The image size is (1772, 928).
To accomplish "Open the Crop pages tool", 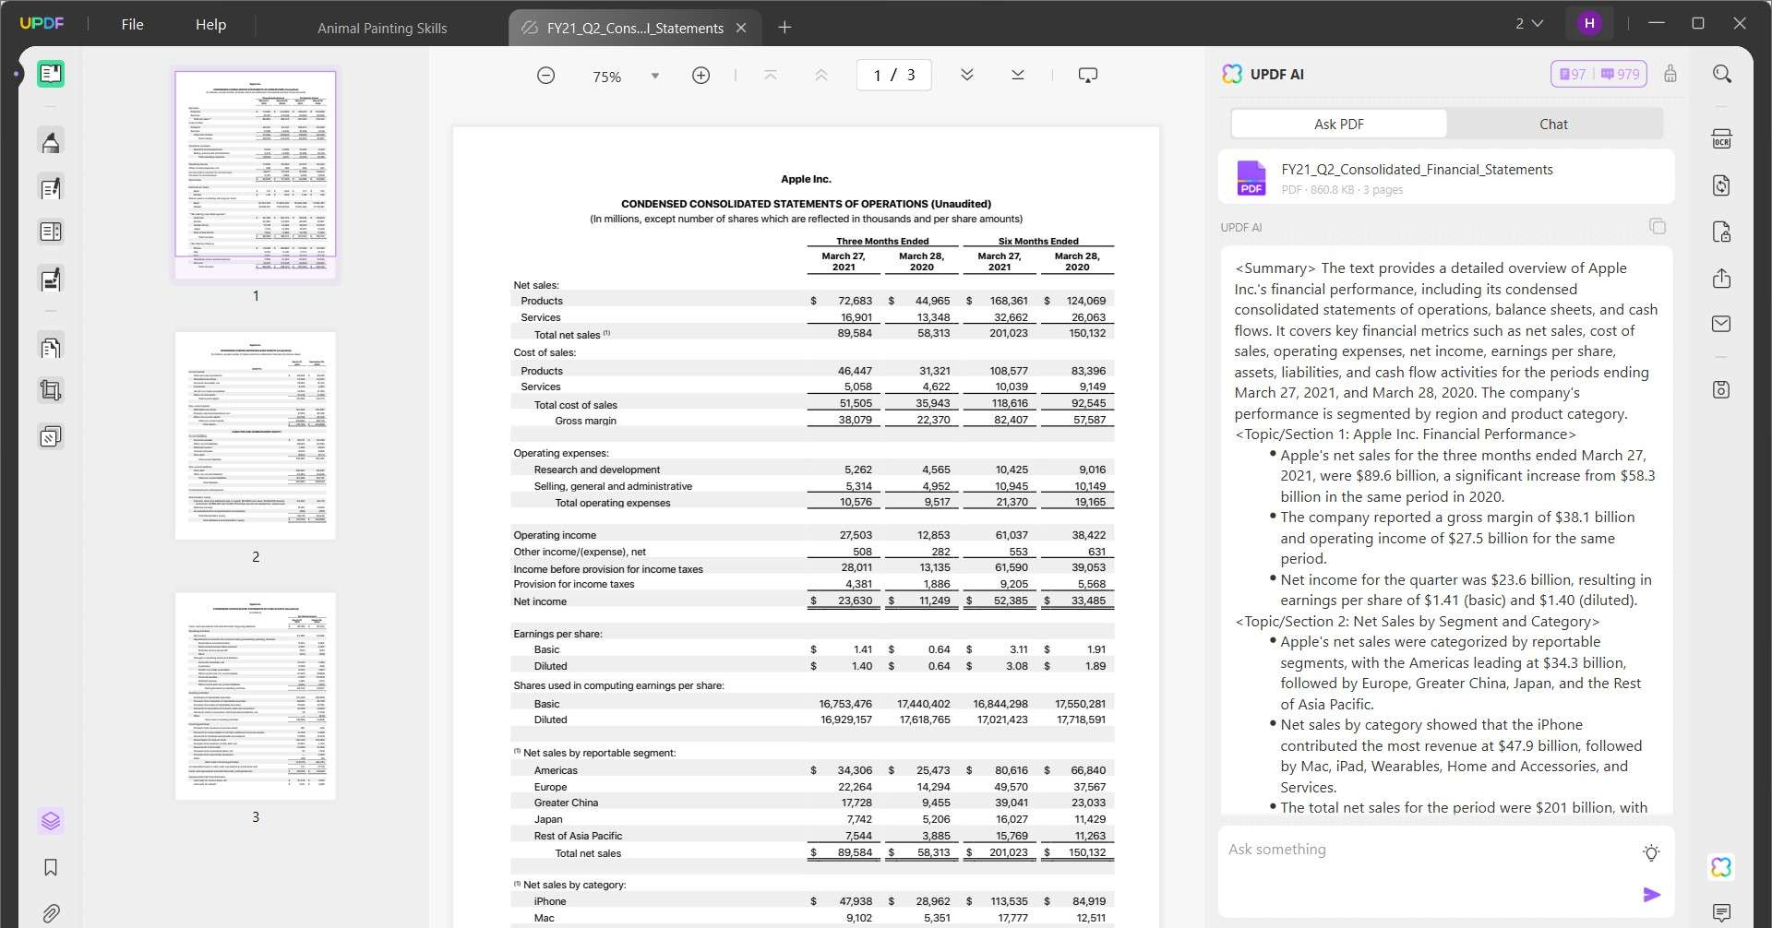I will click(x=51, y=391).
